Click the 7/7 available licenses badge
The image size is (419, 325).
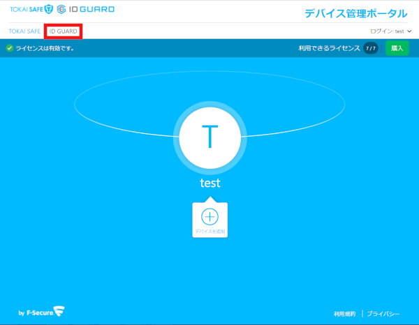point(371,48)
